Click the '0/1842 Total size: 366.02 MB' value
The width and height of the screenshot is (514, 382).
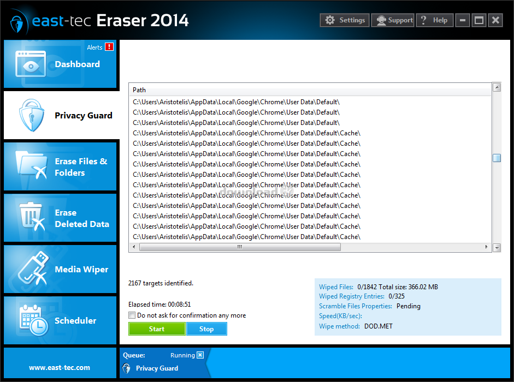tap(398, 287)
